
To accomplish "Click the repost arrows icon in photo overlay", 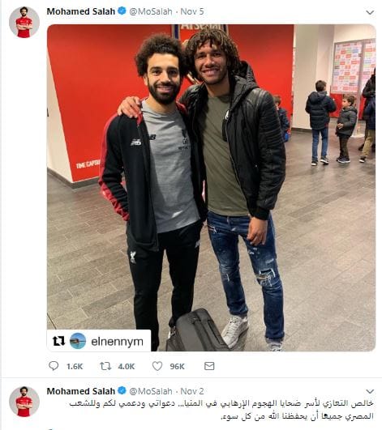I will tap(58, 341).
